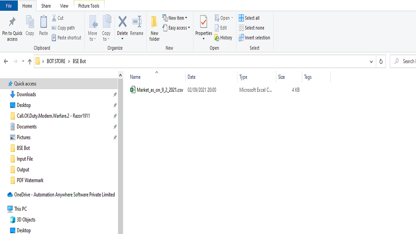
Task: Choose Select none in the ribbon
Action: pos(252,28)
